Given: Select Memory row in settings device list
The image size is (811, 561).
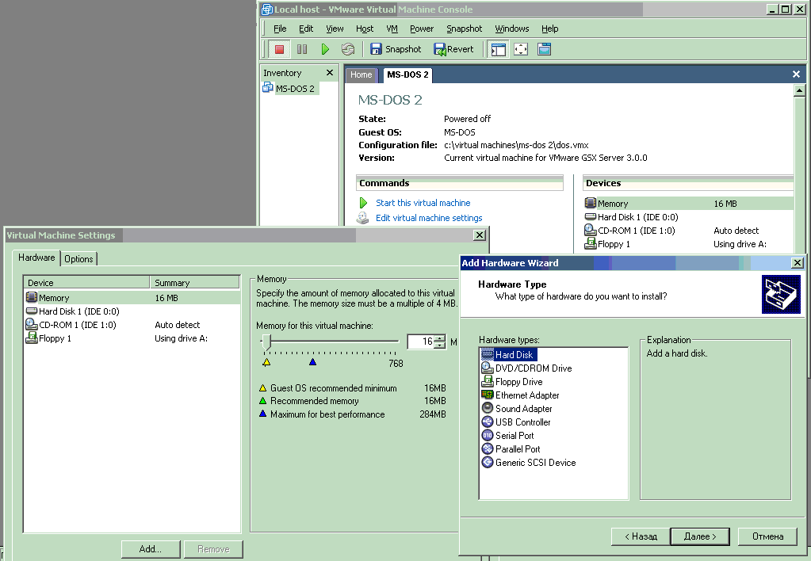Looking at the screenshot, I should [x=132, y=298].
